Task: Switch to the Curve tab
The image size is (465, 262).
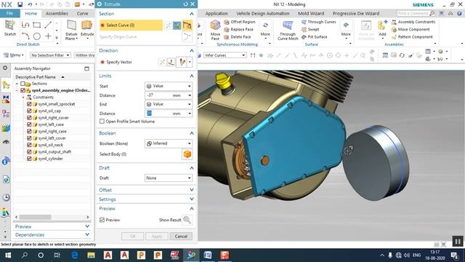Action: pos(82,13)
